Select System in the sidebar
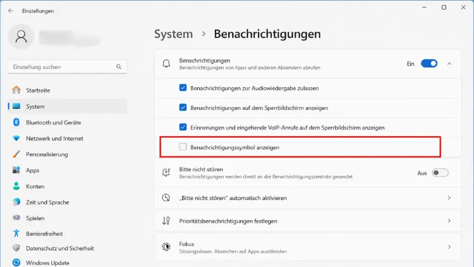Screen dimensions: 474x267 pos(68,106)
